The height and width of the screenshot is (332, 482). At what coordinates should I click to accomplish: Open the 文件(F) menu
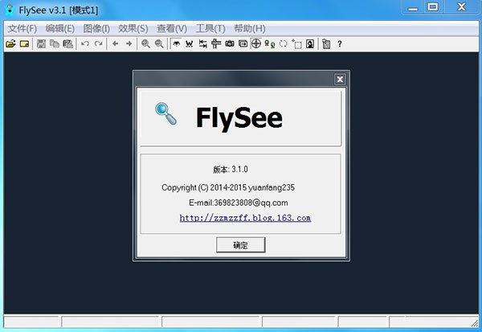tap(22, 29)
